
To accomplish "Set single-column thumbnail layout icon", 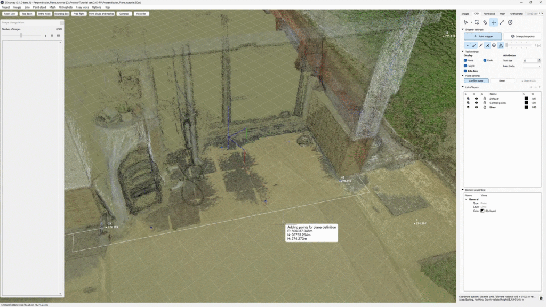I will pos(45,36).
